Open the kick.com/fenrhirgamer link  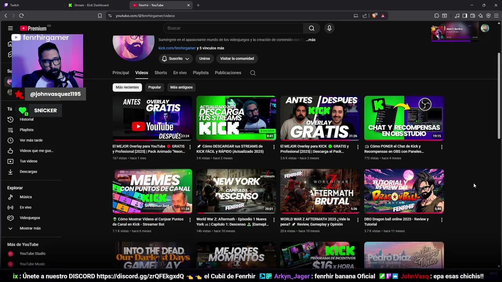pos(177,48)
